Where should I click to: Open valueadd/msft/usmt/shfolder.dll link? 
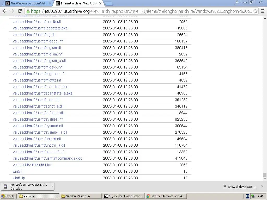(x=38, y=113)
